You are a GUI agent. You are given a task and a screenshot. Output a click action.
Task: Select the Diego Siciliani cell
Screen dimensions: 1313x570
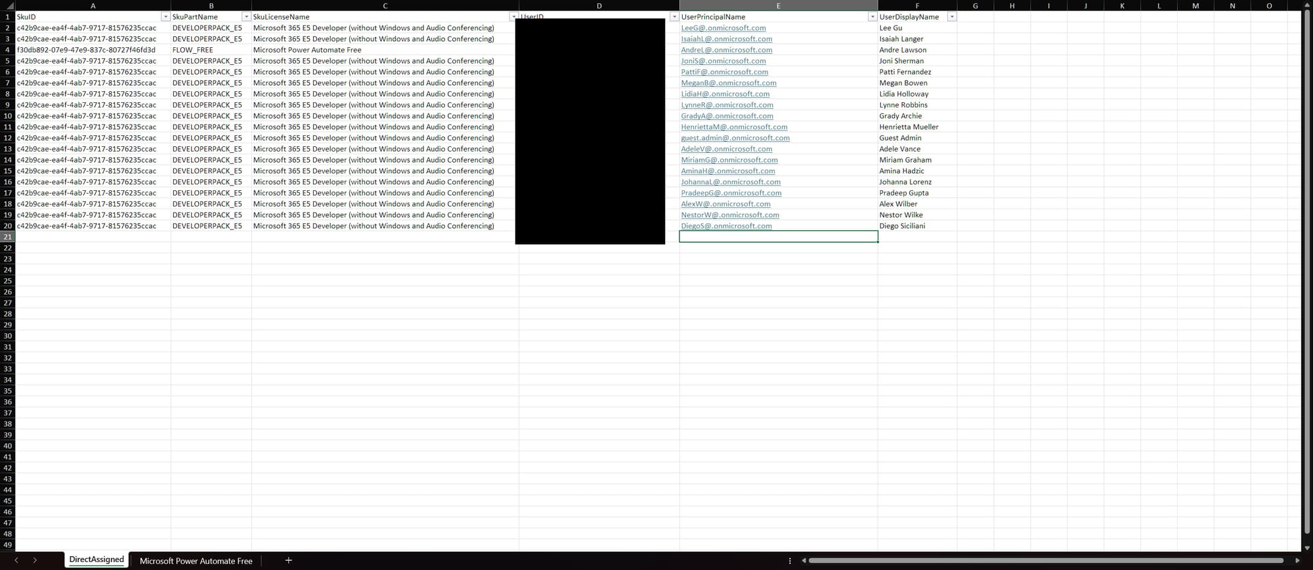click(917, 226)
